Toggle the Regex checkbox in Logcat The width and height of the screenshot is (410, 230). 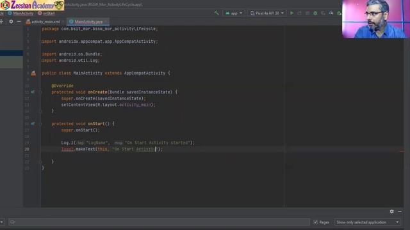(x=316, y=222)
